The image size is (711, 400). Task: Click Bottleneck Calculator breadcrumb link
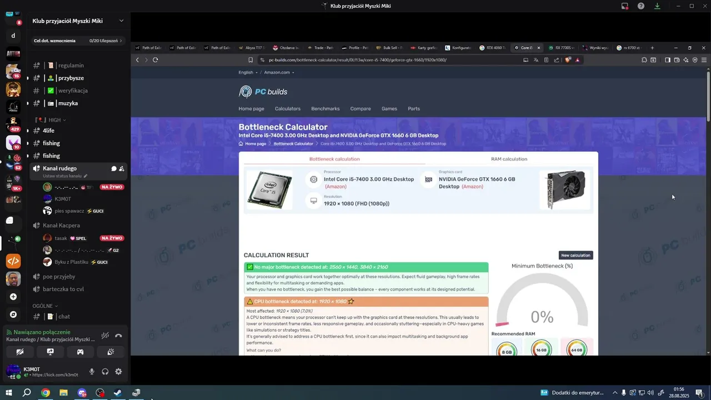[x=293, y=144]
